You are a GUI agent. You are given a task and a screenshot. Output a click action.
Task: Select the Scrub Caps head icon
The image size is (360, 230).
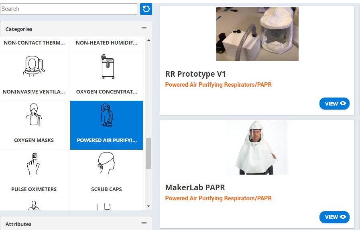click(x=106, y=163)
